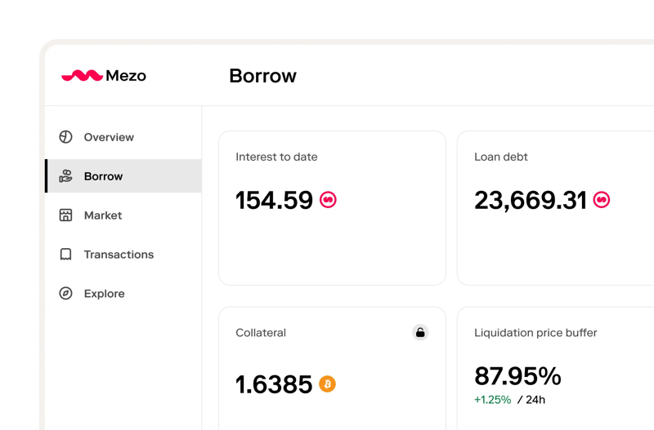Click the Market storefront icon

66,215
